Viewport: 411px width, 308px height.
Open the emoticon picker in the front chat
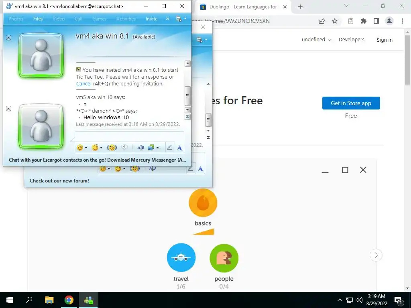[80, 148]
